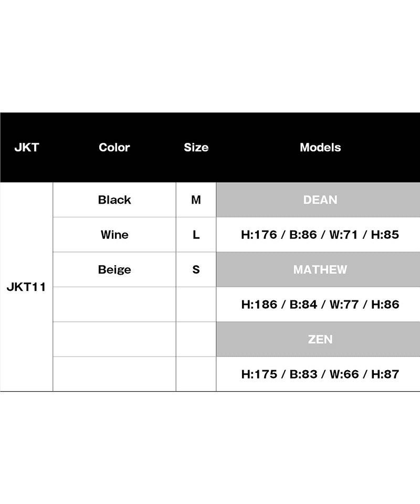Select the measurements starting with H:186
The width and height of the screenshot is (420, 504).
point(320,304)
